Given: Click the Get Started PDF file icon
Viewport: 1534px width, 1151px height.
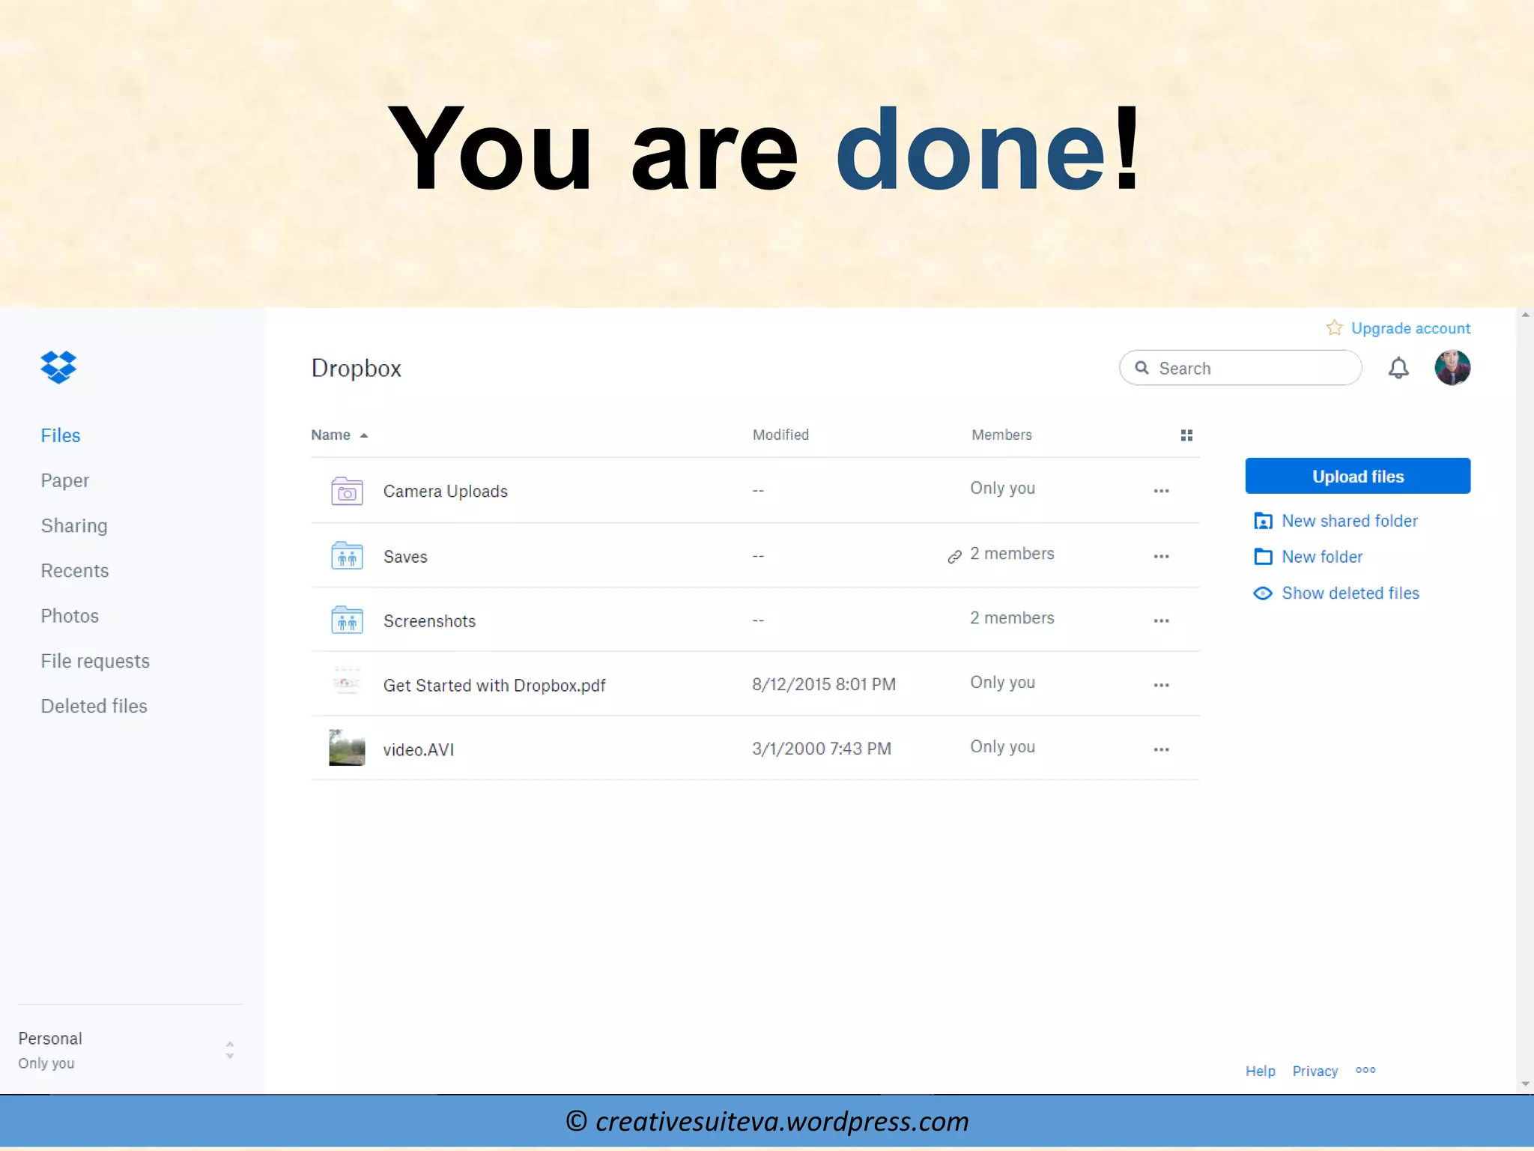Looking at the screenshot, I should click(x=347, y=683).
